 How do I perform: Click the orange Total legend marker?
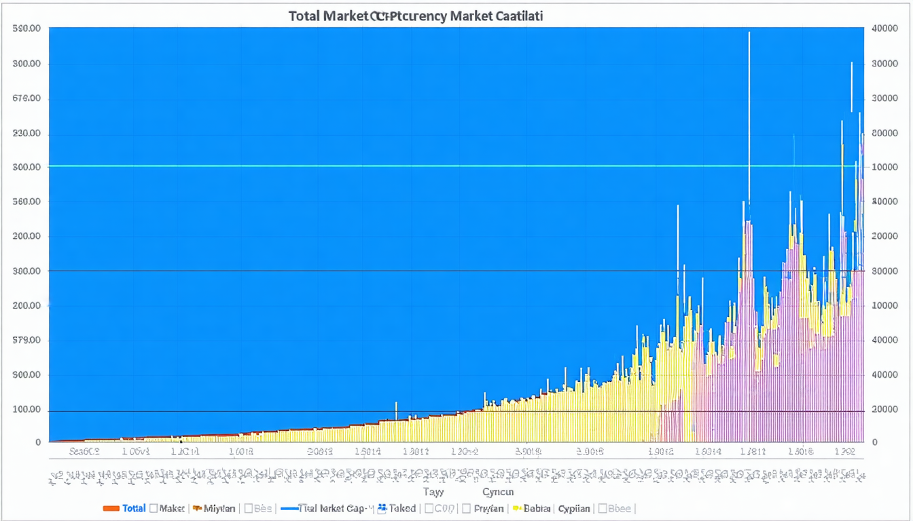point(111,508)
